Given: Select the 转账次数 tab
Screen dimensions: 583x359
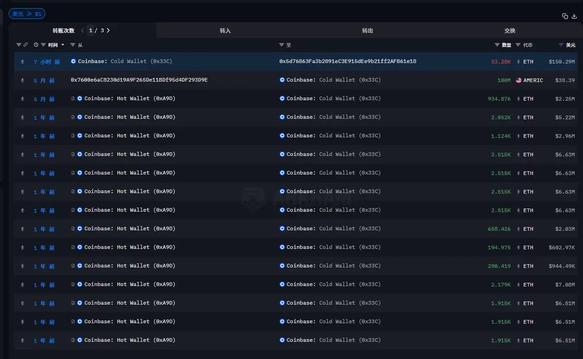Looking at the screenshot, I should (x=64, y=31).
